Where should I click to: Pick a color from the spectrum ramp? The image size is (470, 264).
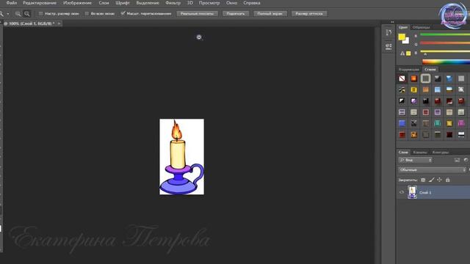446,62
